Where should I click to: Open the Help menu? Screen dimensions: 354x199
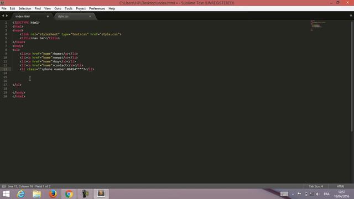(112, 9)
